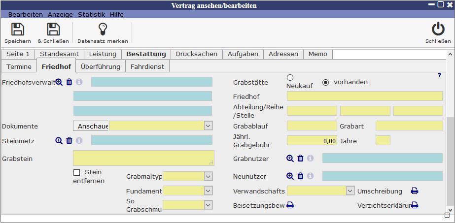Click the Anschauen documents button
Viewport: 455px width, 223px height.
91,126
